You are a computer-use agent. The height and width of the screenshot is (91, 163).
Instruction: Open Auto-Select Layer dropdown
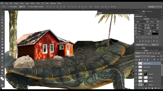[22, 7]
